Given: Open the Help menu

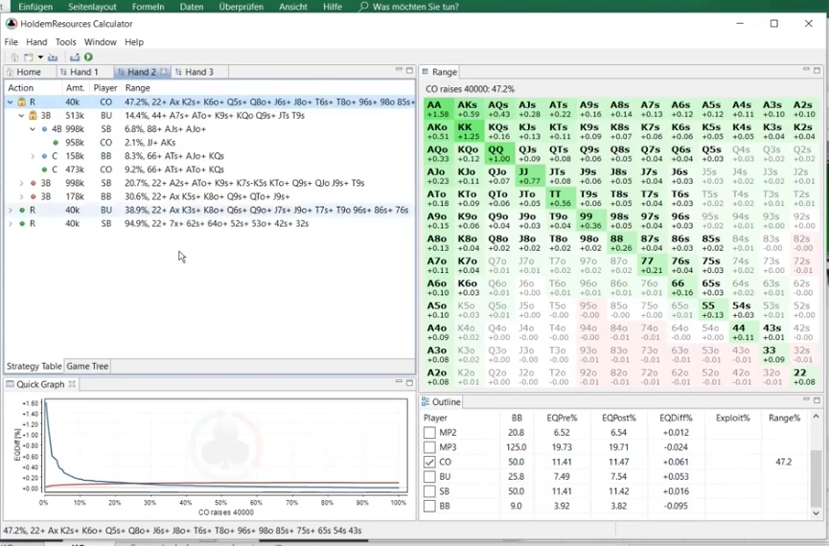Looking at the screenshot, I should 134,42.
